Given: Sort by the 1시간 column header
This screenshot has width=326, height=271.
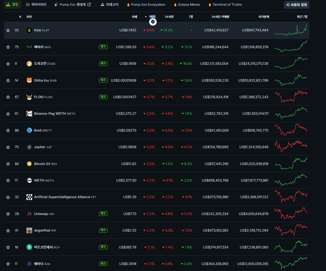Looking at the screenshot, I should point(152,17).
